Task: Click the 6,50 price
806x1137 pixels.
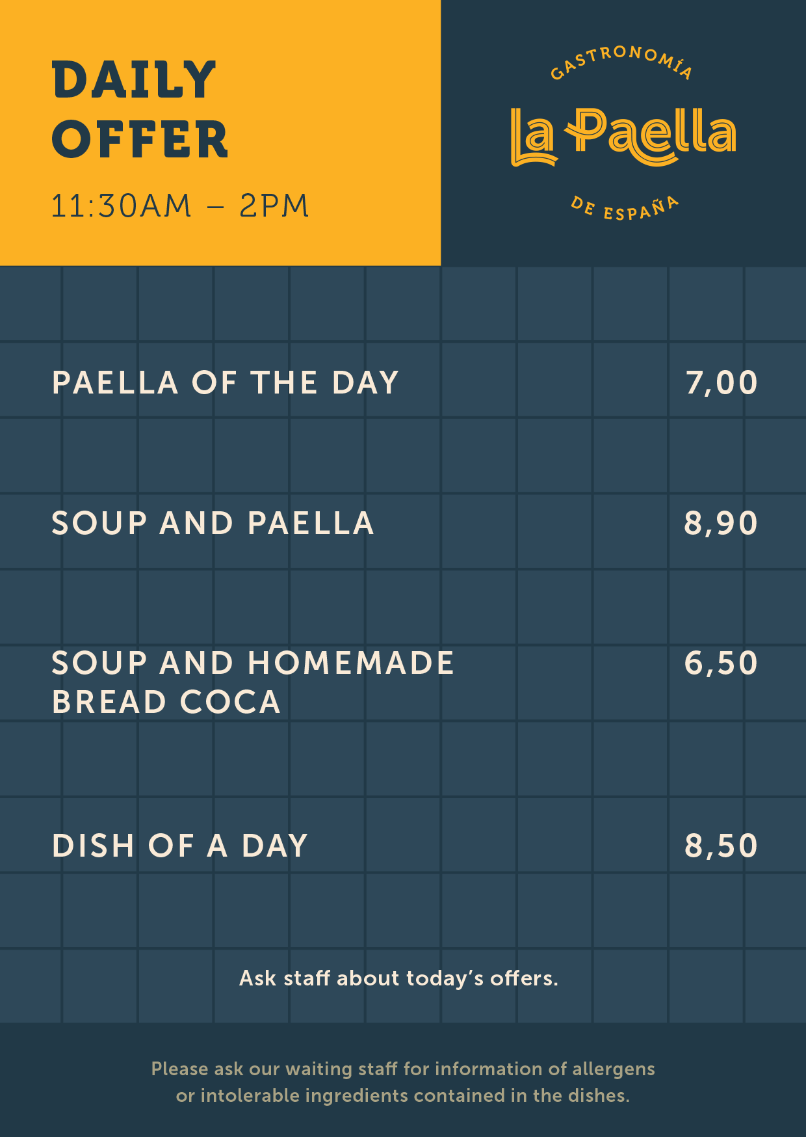Action: [x=721, y=663]
